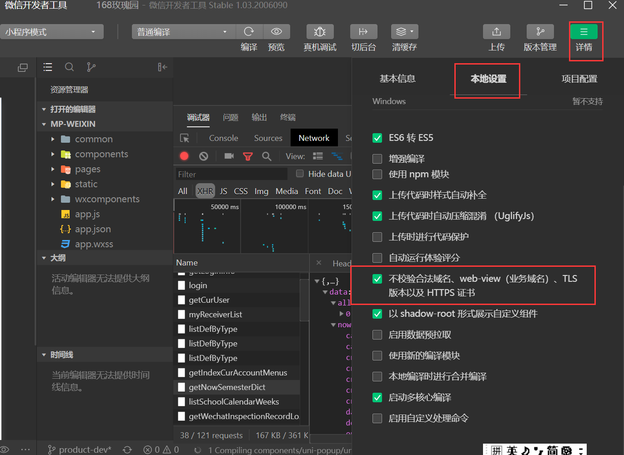This screenshot has width=624, height=455.
Task: Open search in the left sidebar
Action: coord(69,67)
